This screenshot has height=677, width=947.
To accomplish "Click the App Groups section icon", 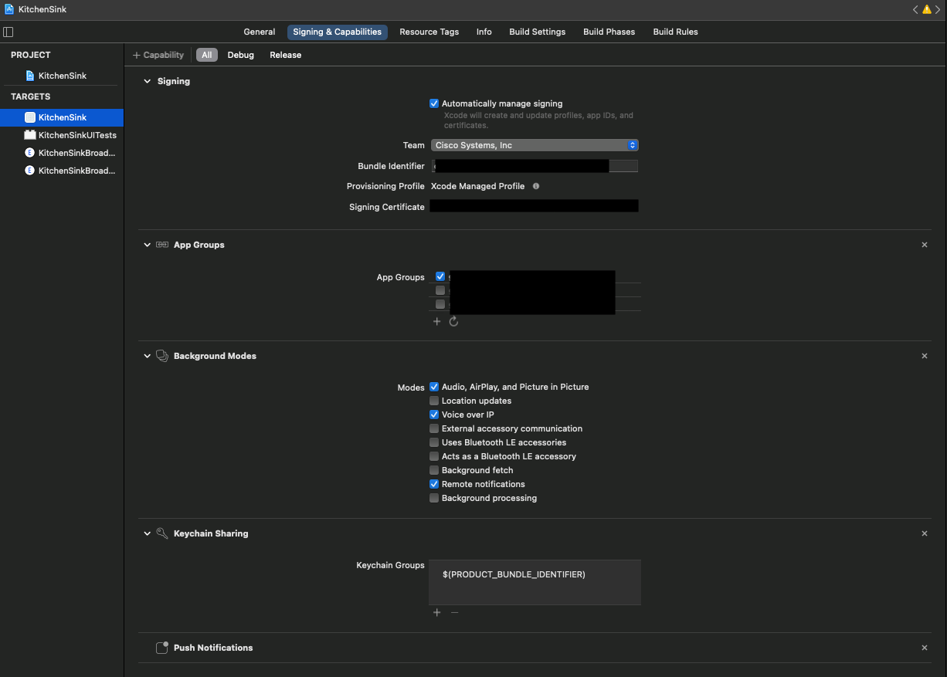I will click(x=162, y=245).
